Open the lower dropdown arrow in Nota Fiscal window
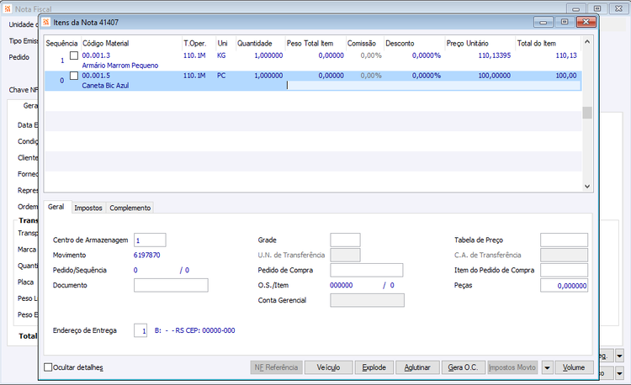This screenshot has width=631, height=385. 620,373
